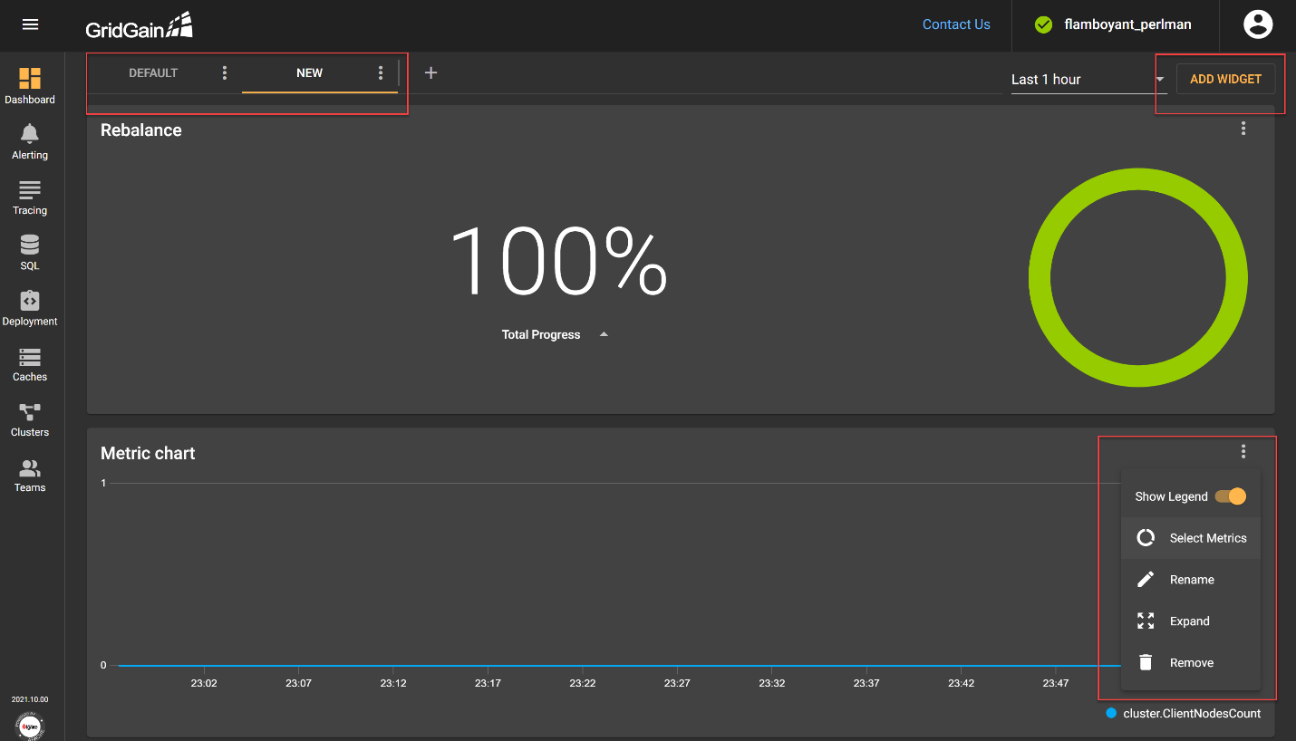Open the hamburger navigation menu
1296x741 pixels.
click(30, 24)
